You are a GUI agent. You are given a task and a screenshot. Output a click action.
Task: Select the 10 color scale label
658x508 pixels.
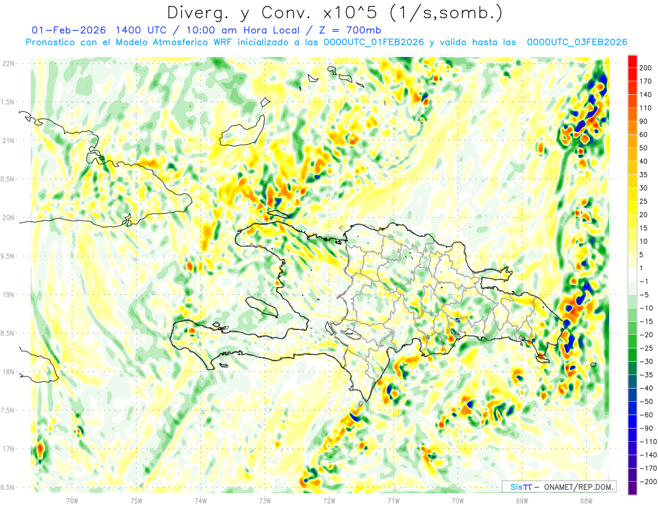(644, 242)
